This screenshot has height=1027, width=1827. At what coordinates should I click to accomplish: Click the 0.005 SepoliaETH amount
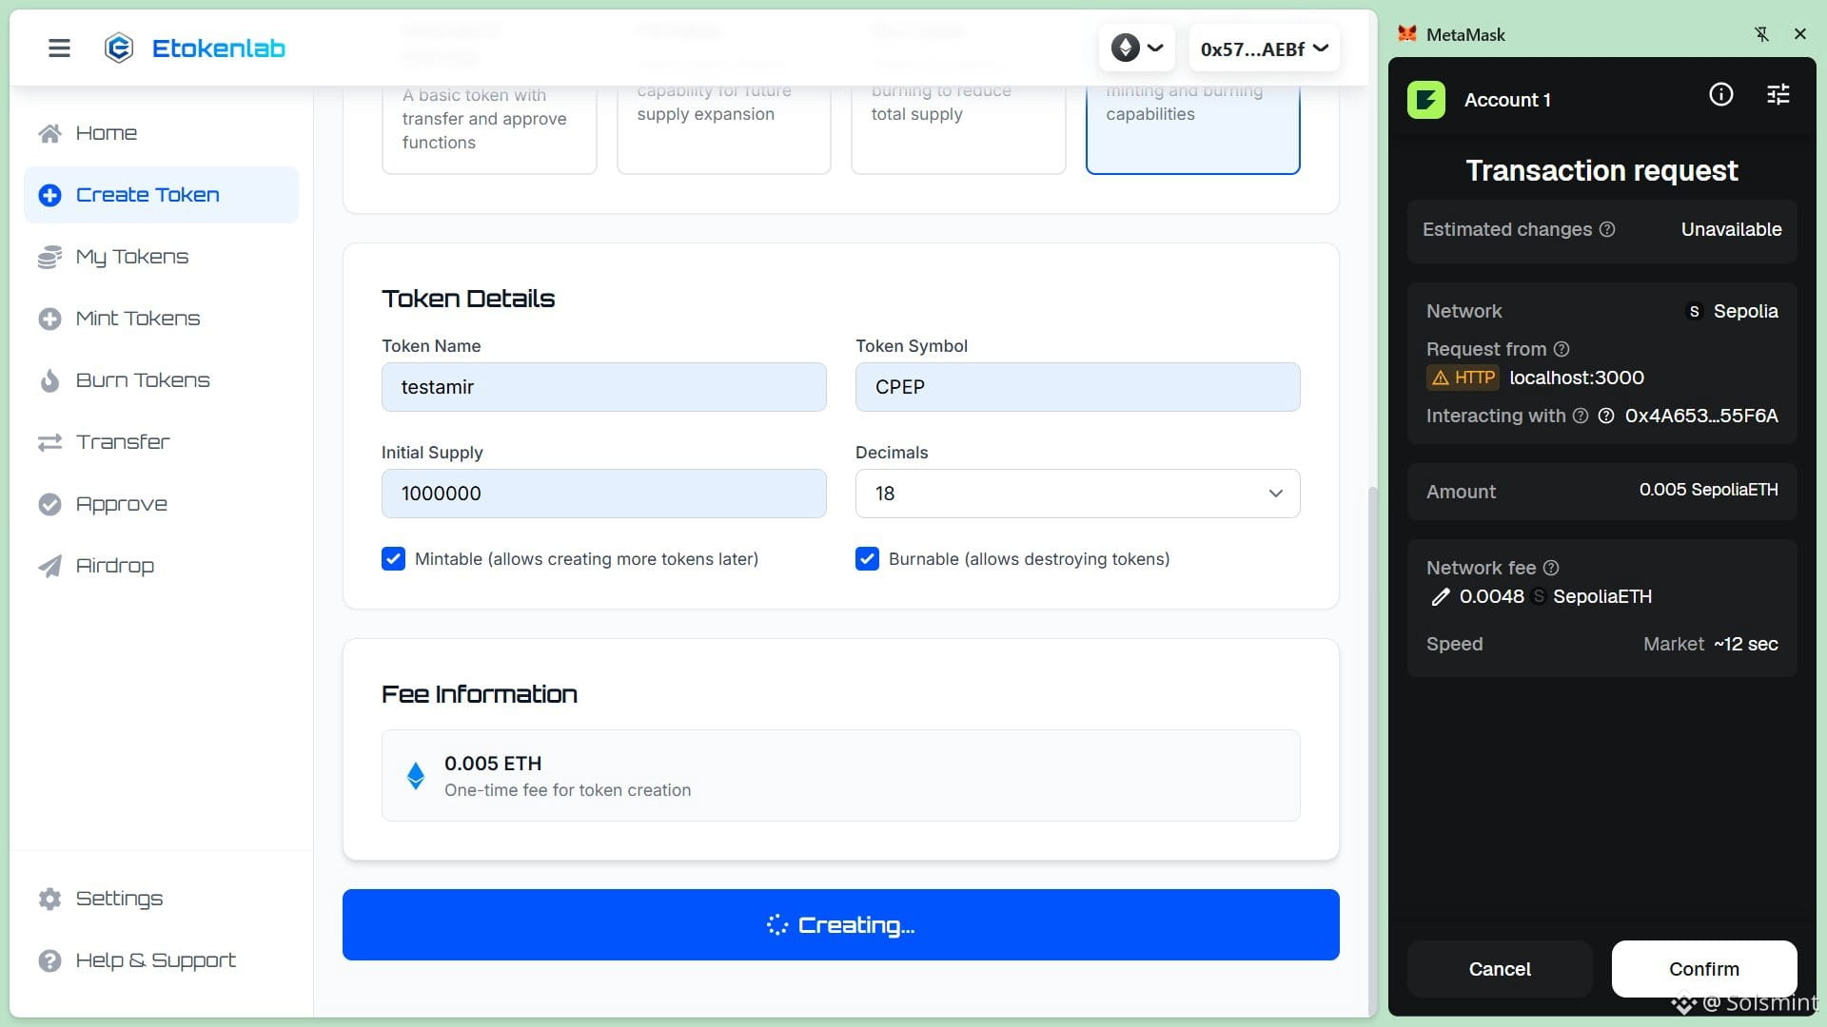tap(1708, 491)
